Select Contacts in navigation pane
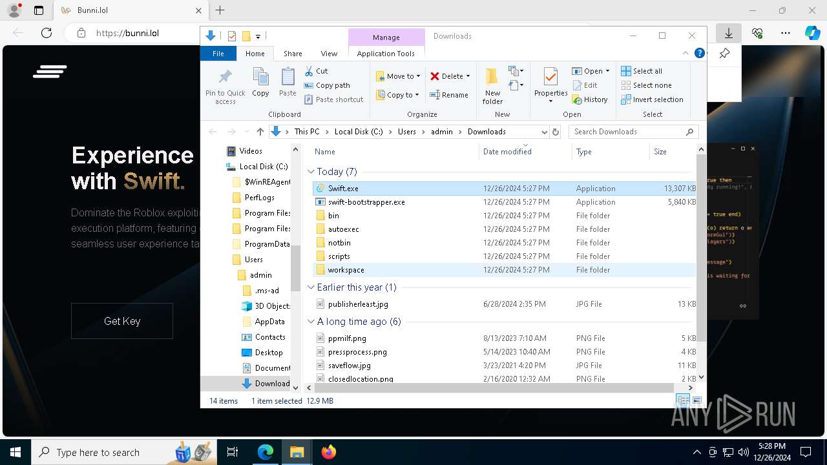Screen dimensions: 827x465 pos(270,337)
